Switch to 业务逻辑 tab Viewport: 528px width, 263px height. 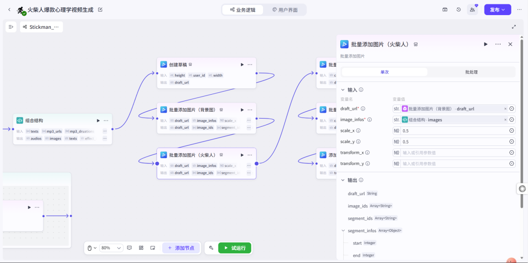pos(243,10)
